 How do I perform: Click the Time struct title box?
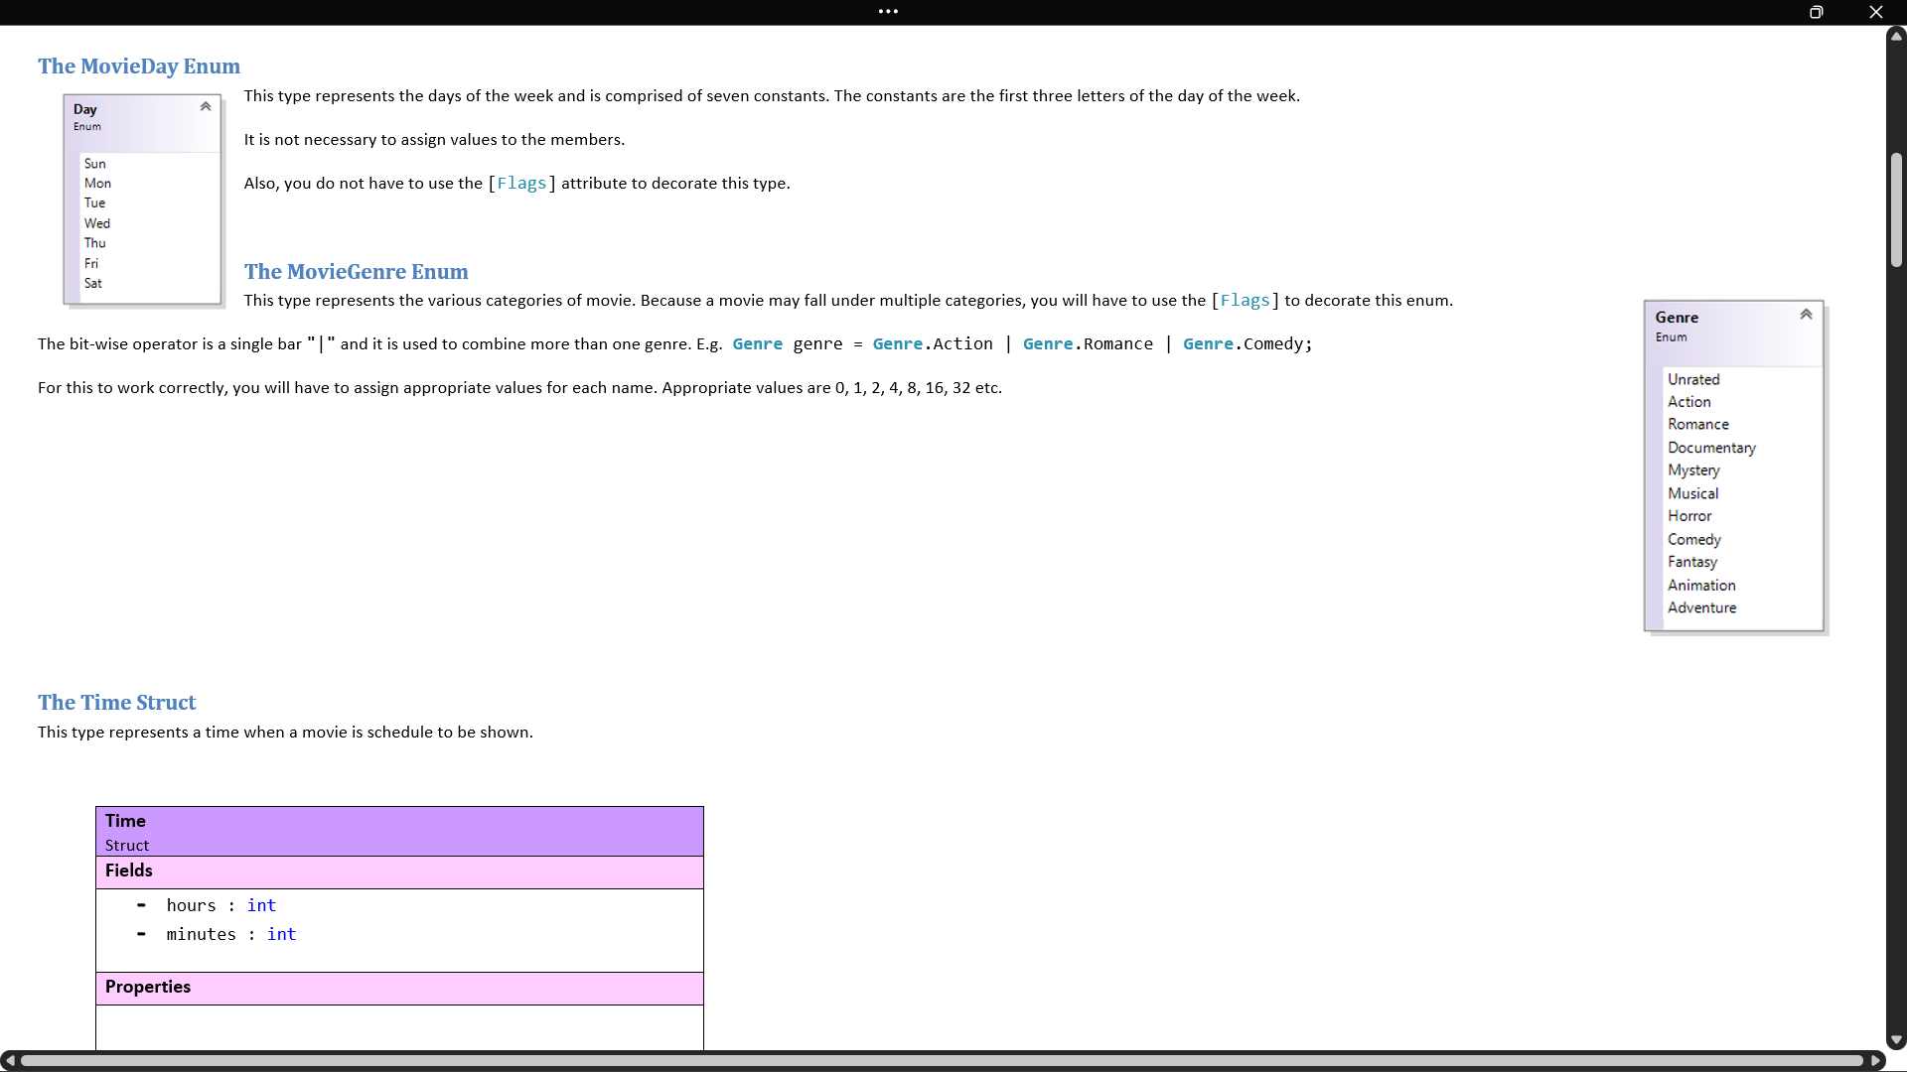coord(399,832)
